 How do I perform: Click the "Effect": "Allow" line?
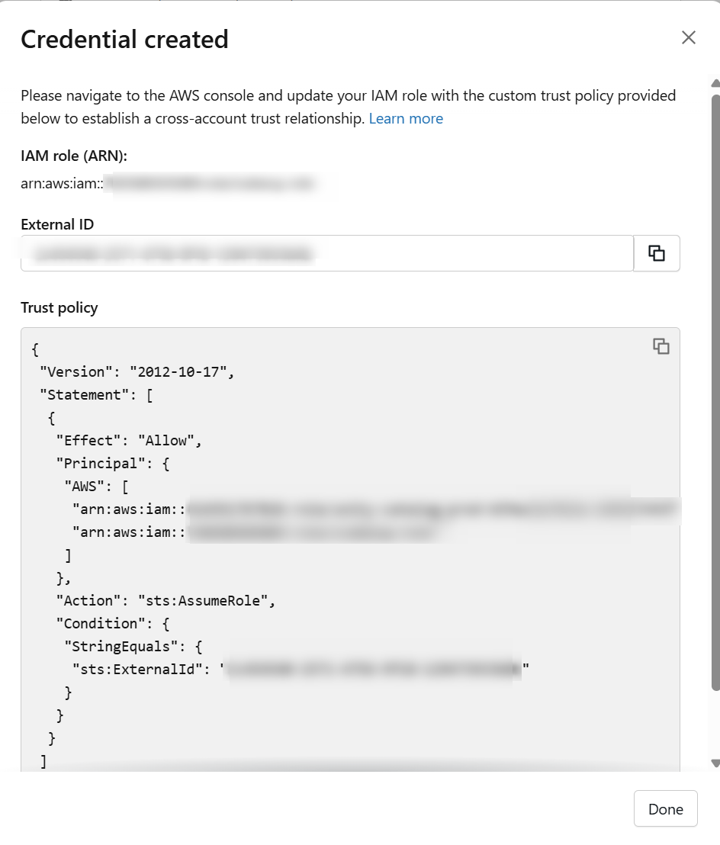128,440
